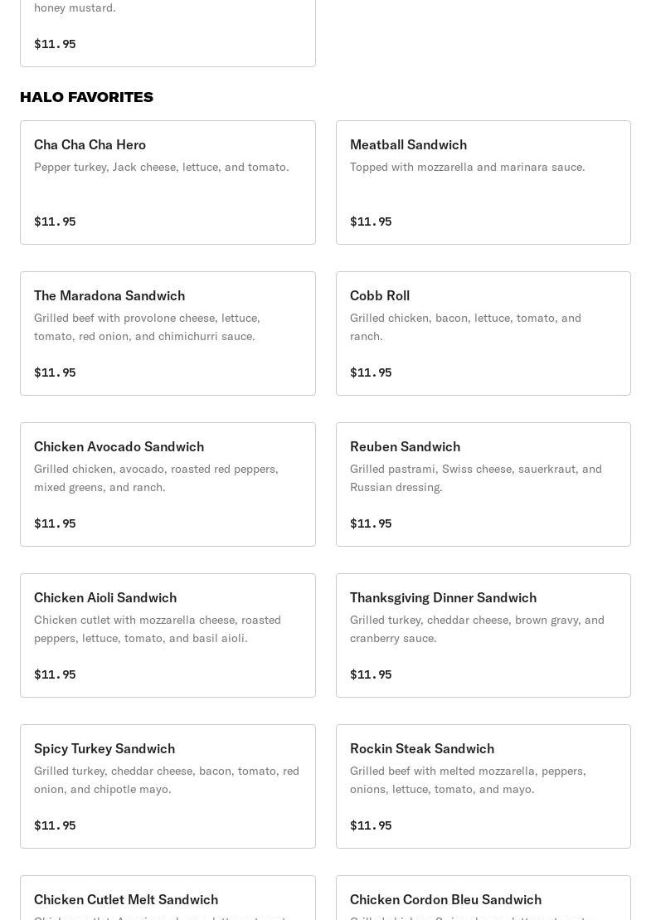Open Chicken Avocado Sandwich details

[x=168, y=484]
